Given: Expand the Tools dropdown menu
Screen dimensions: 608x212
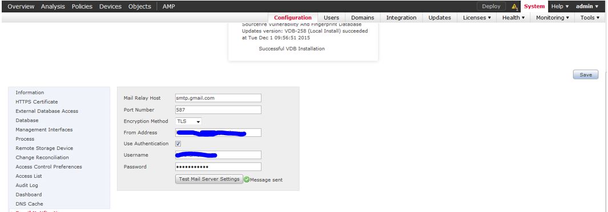Looking at the screenshot, I should pyautogui.click(x=590, y=18).
